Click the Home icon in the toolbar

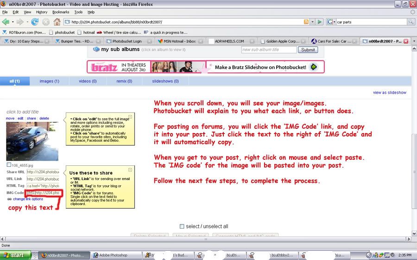(x=57, y=22)
